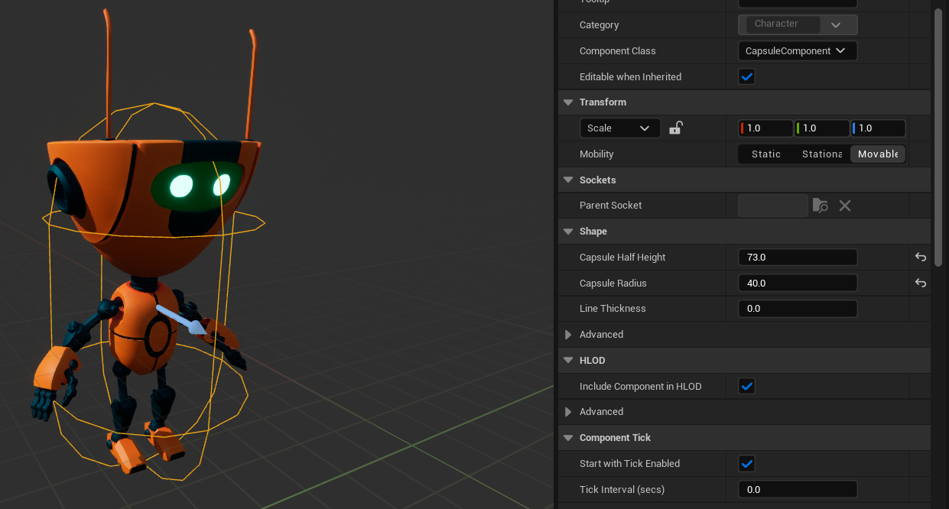This screenshot has width=949, height=509.
Task: Click the 'Editable when Inherited' label
Action: coord(630,77)
